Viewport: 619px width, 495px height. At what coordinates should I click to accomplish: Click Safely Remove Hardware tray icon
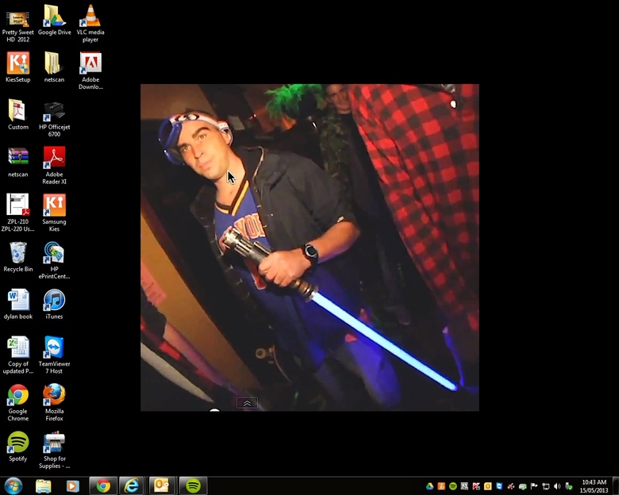tap(568, 486)
